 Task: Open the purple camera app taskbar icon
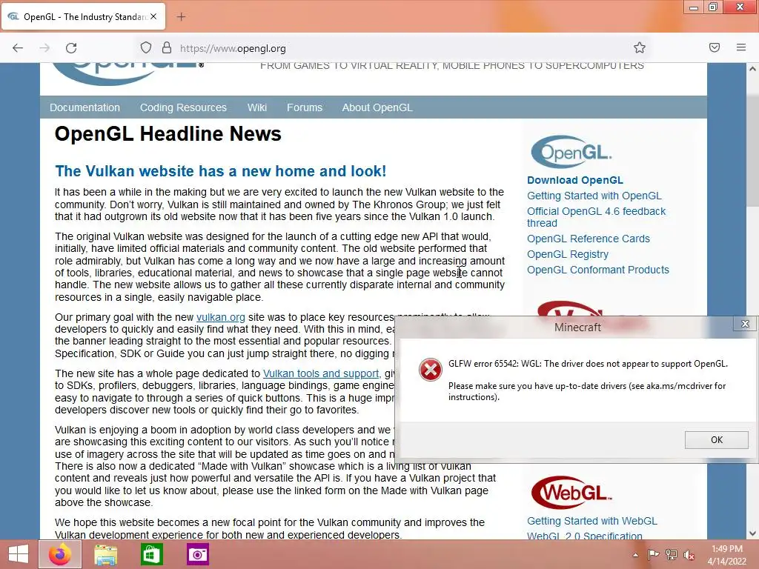pos(197,554)
